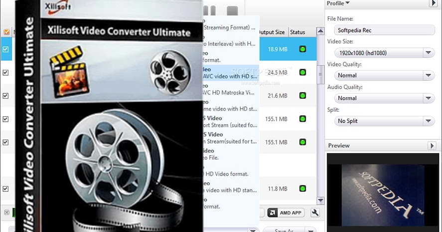The height and width of the screenshot is (232, 442).
Task: Expand the Preview panel with its arrow
Action: (x=432, y=146)
